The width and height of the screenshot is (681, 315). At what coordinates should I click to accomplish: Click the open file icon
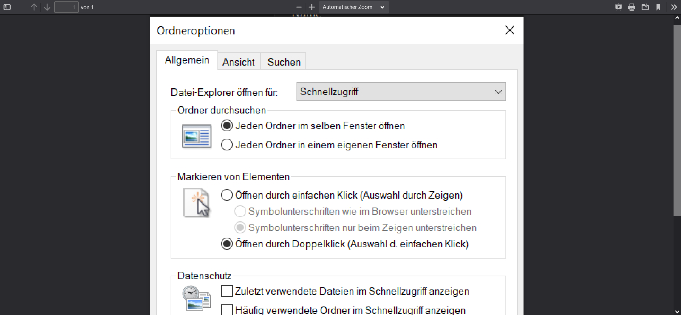pyautogui.click(x=645, y=7)
